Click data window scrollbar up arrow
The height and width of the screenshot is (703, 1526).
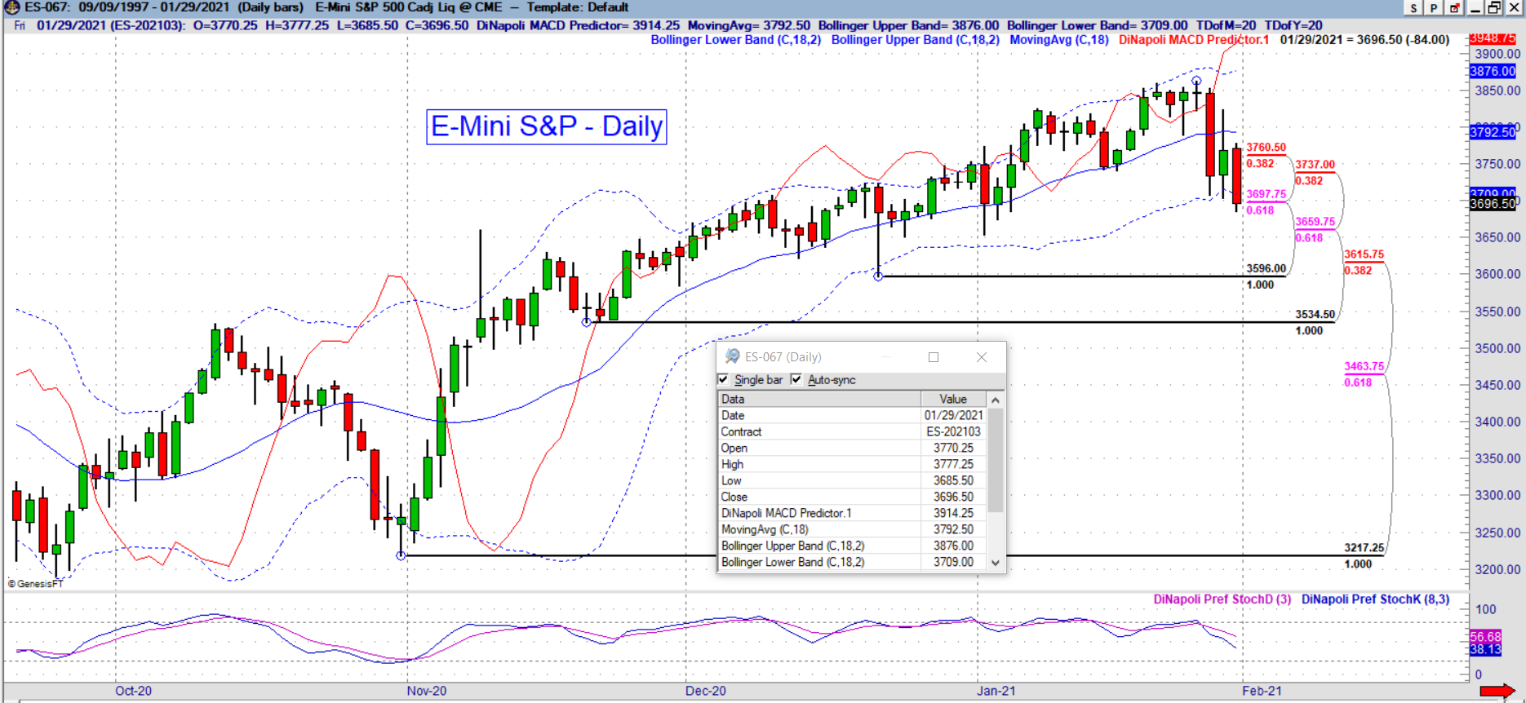coord(996,400)
